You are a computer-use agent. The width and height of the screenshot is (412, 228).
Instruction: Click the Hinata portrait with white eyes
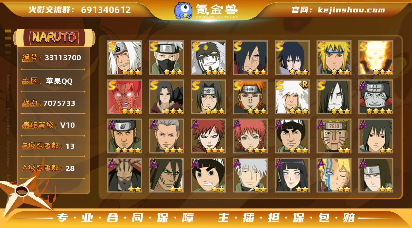[x=292, y=175]
